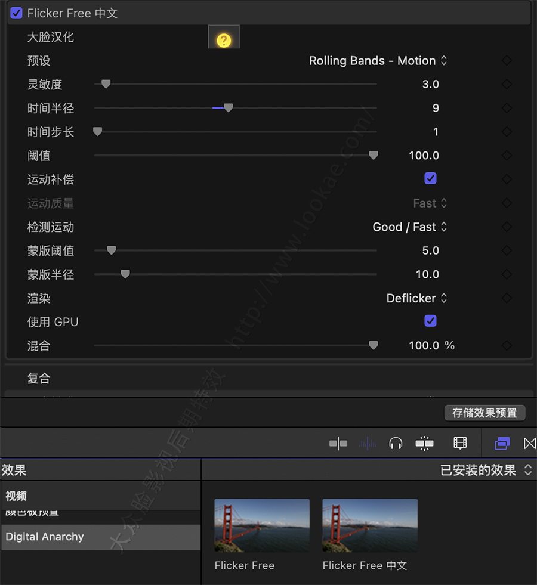Click the 效果 browser title
The height and width of the screenshot is (585, 537).
14,470
